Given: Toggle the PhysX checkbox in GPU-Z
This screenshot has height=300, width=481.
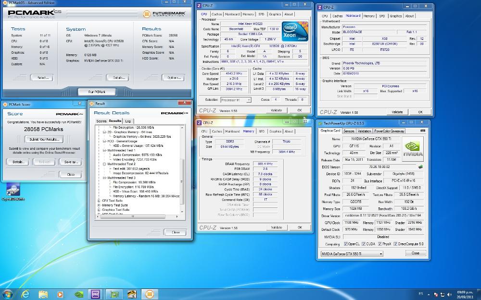Looking at the screenshot, I should pos(380,244).
